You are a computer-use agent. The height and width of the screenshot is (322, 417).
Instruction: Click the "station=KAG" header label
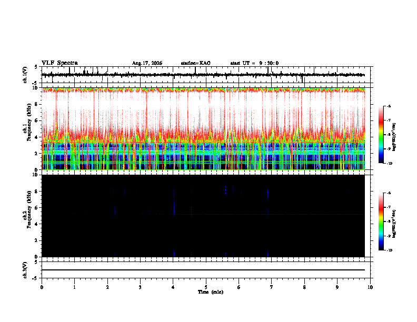(x=195, y=63)
